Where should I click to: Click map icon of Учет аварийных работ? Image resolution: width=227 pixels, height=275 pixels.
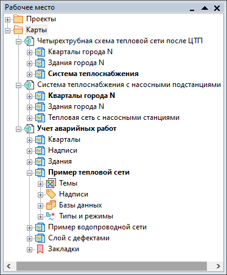pyautogui.click(x=29, y=128)
